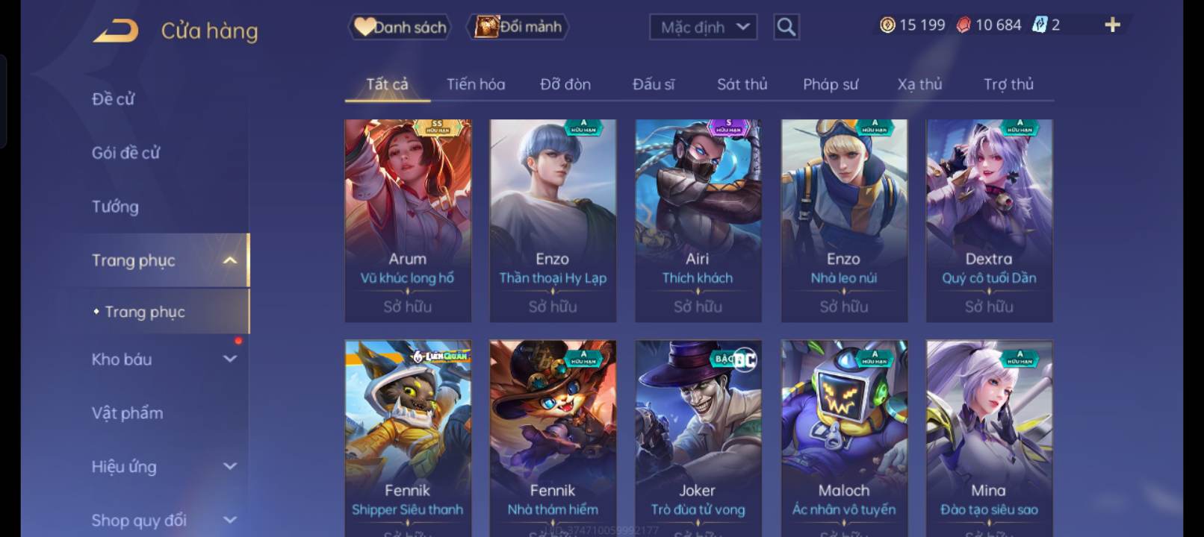
Task: Select the Sát thủ tab
Action: 742,84
